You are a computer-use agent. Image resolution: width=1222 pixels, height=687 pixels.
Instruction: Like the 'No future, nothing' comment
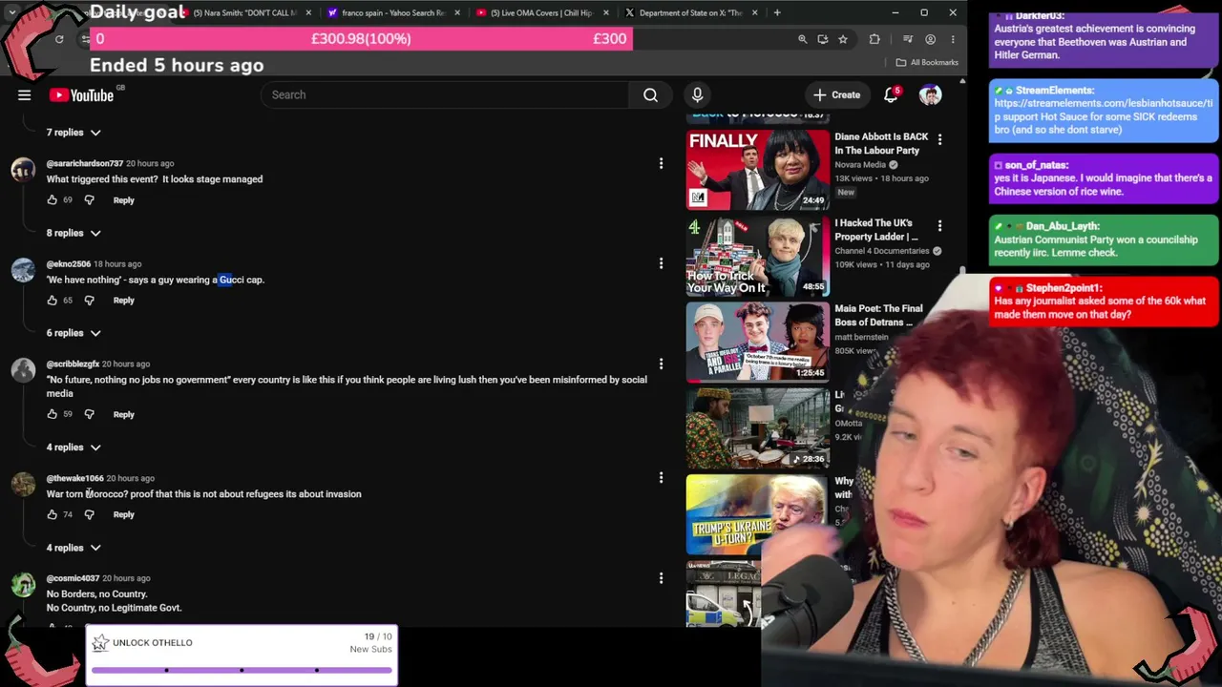click(52, 414)
